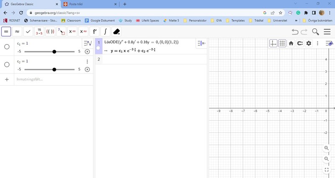Click the Solve (x=) tool
Screen dimensions: 335x178
(72, 32)
